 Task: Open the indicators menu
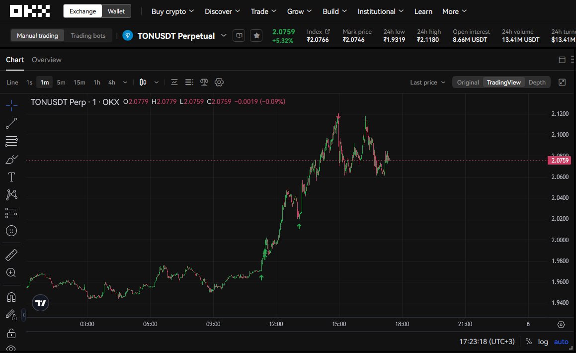coord(174,82)
